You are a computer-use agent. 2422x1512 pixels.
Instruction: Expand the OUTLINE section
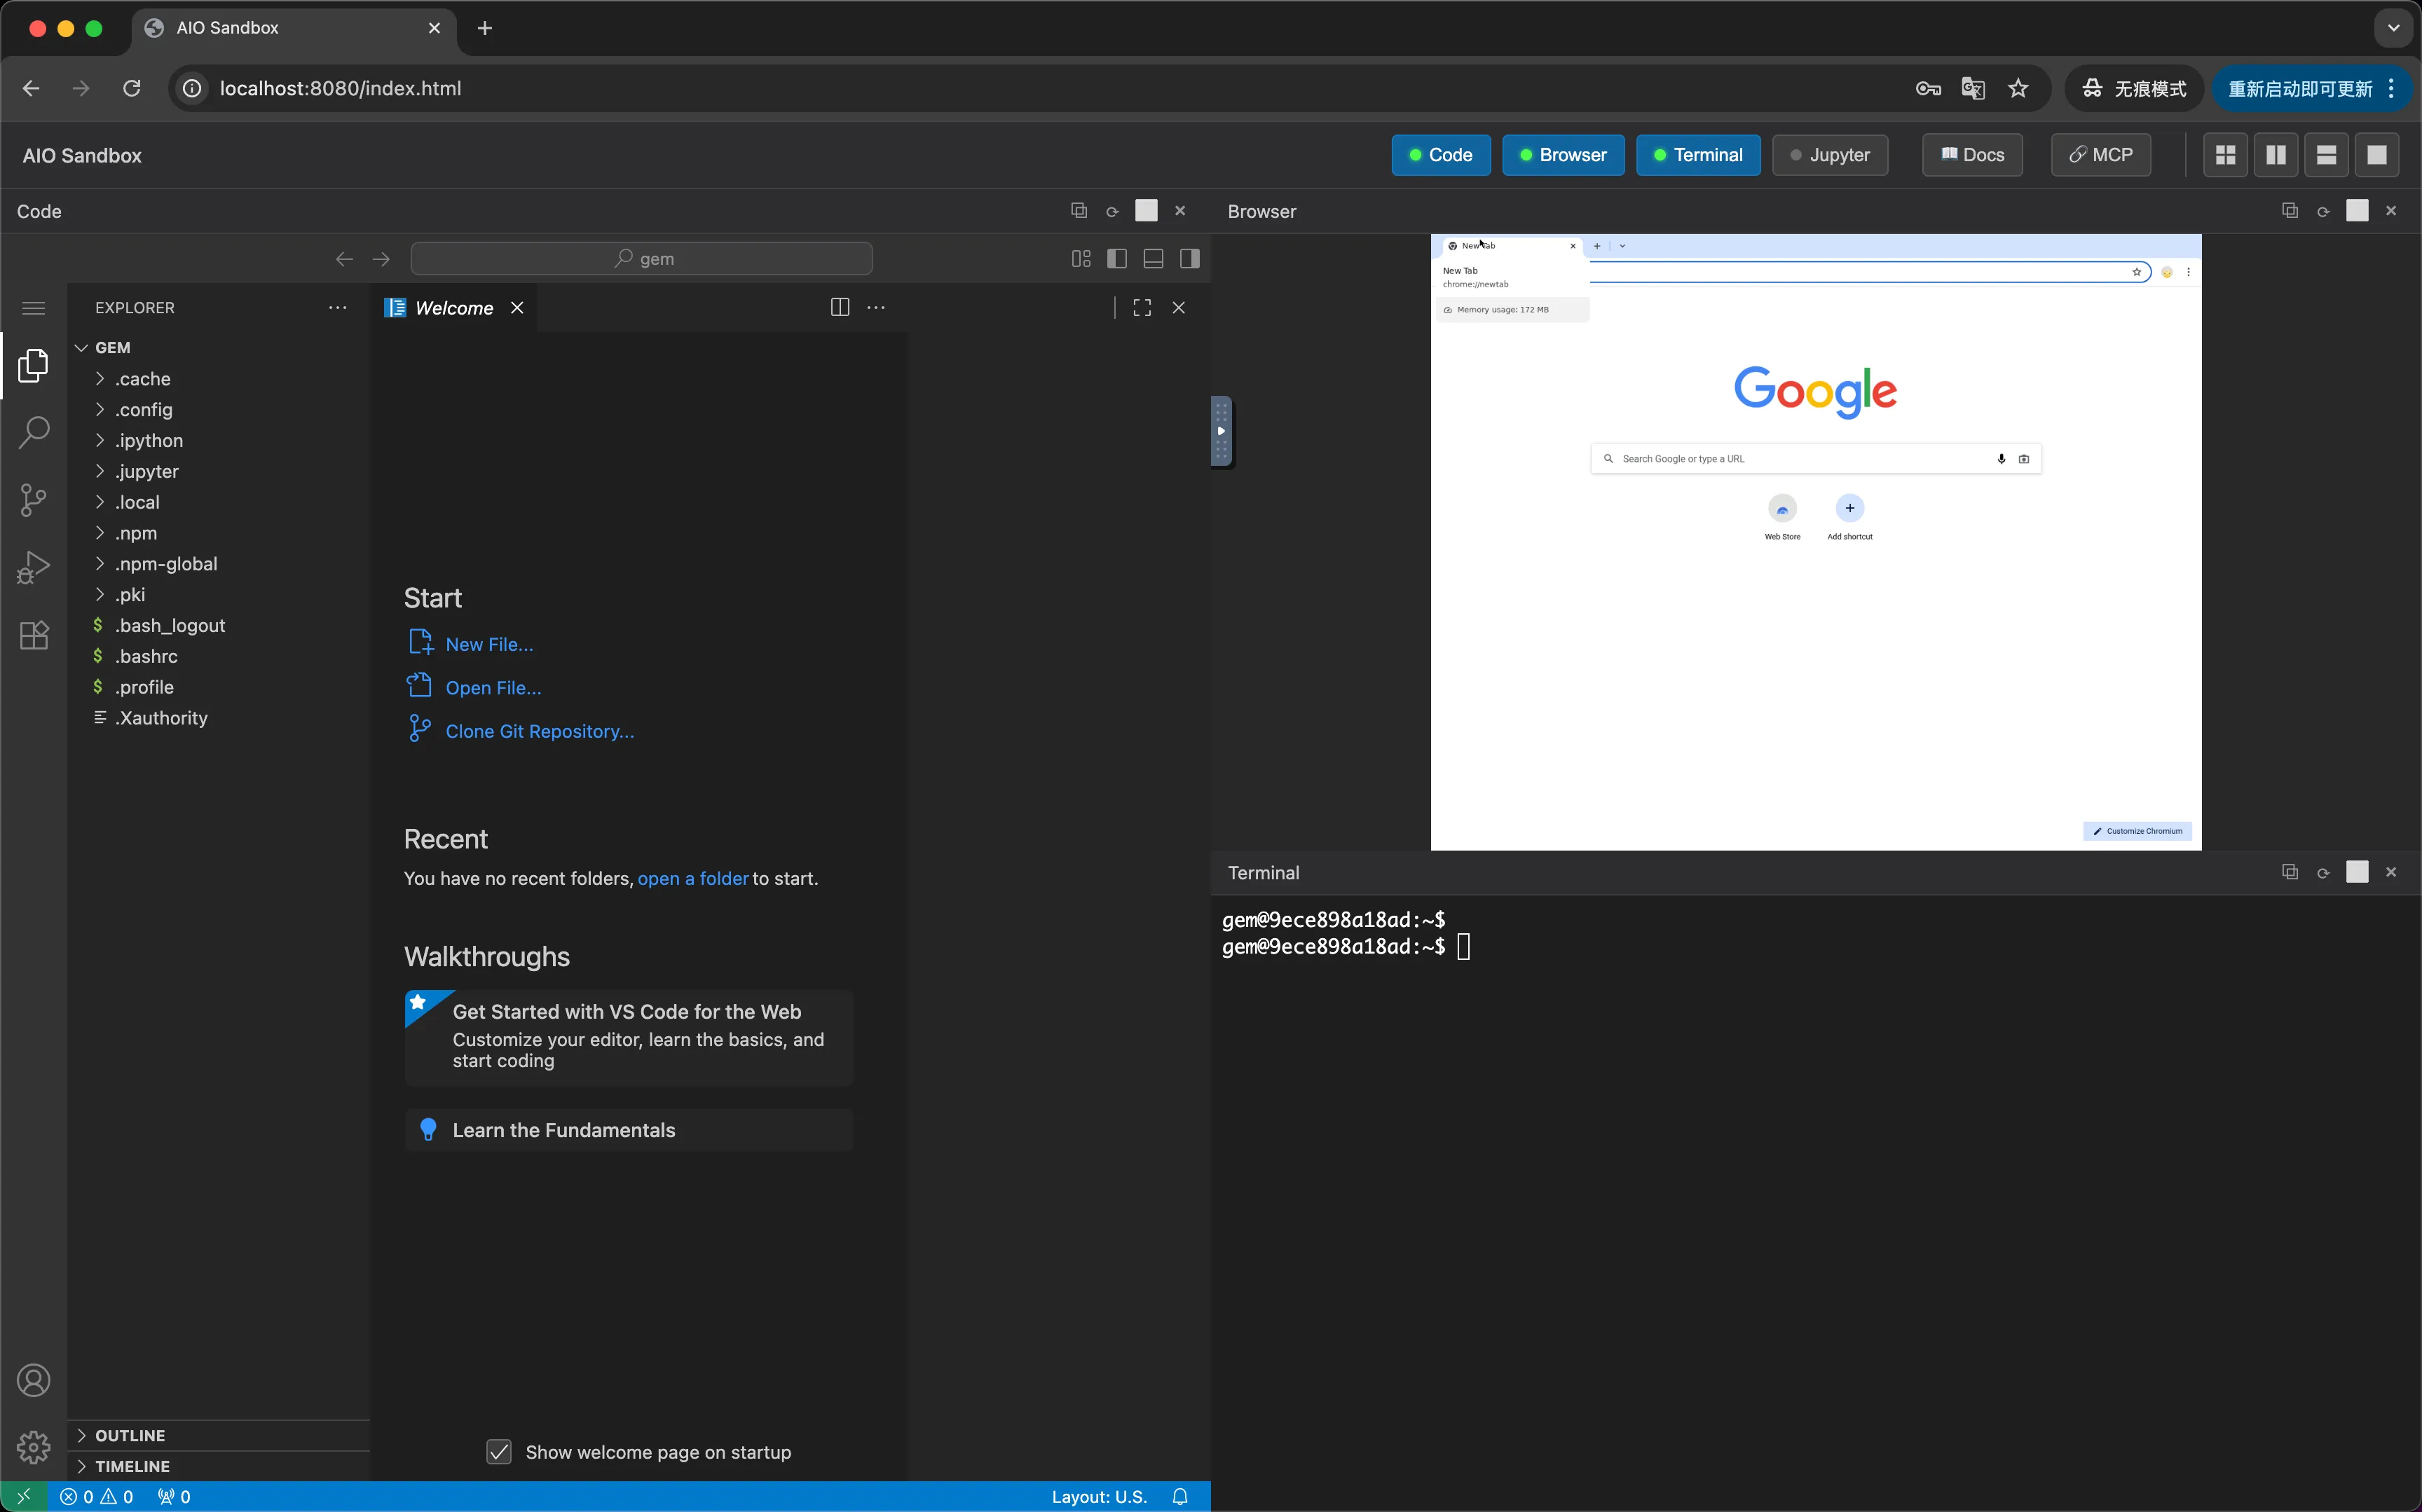pos(130,1435)
